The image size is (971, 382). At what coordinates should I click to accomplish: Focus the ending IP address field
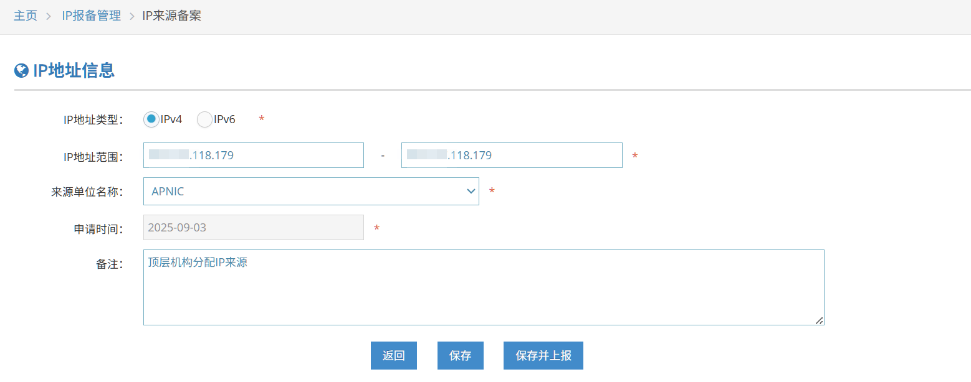point(511,156)
